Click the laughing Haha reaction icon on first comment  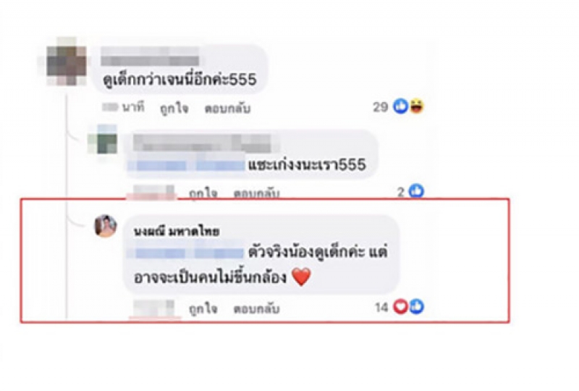point(416,106)
